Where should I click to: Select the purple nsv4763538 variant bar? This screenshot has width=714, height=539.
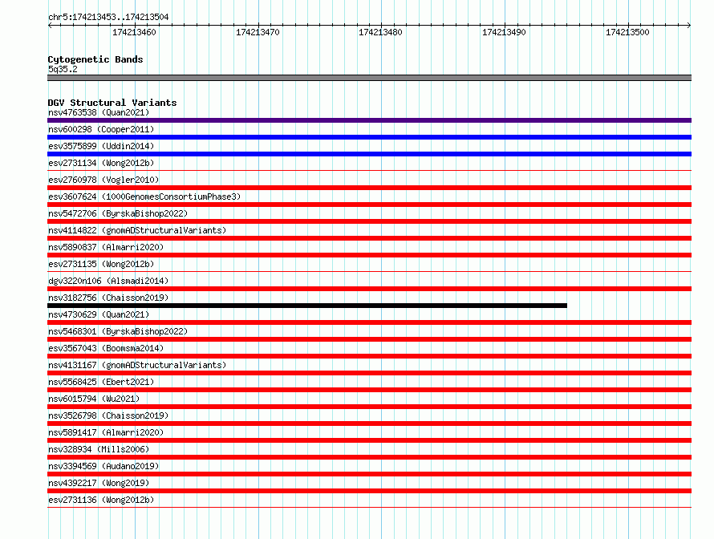pyautogui.click(x=369, y=120)
